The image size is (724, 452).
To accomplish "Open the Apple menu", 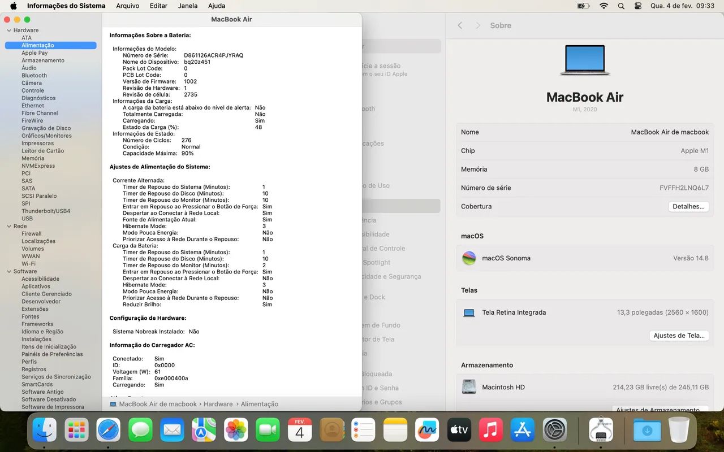I will (x=14, y=6).
